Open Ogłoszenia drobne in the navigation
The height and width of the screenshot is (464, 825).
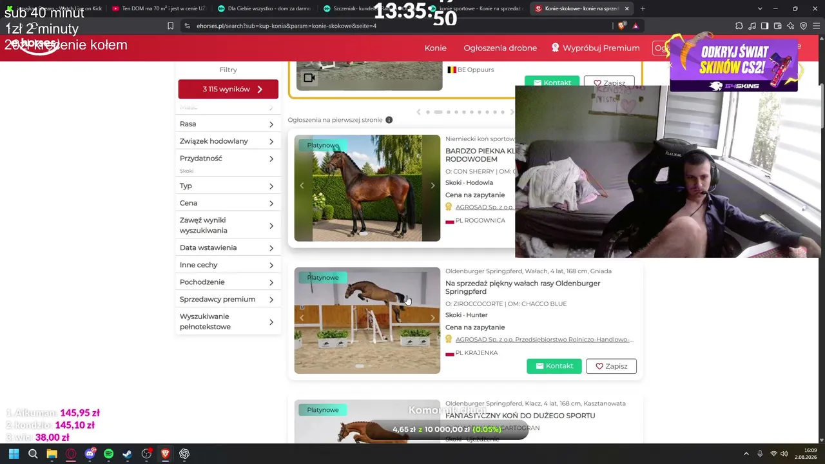[500, 48]
